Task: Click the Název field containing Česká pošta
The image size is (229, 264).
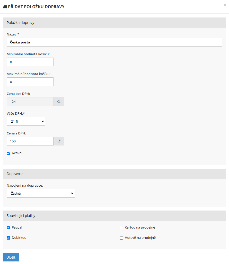Action: pos(114,42)
